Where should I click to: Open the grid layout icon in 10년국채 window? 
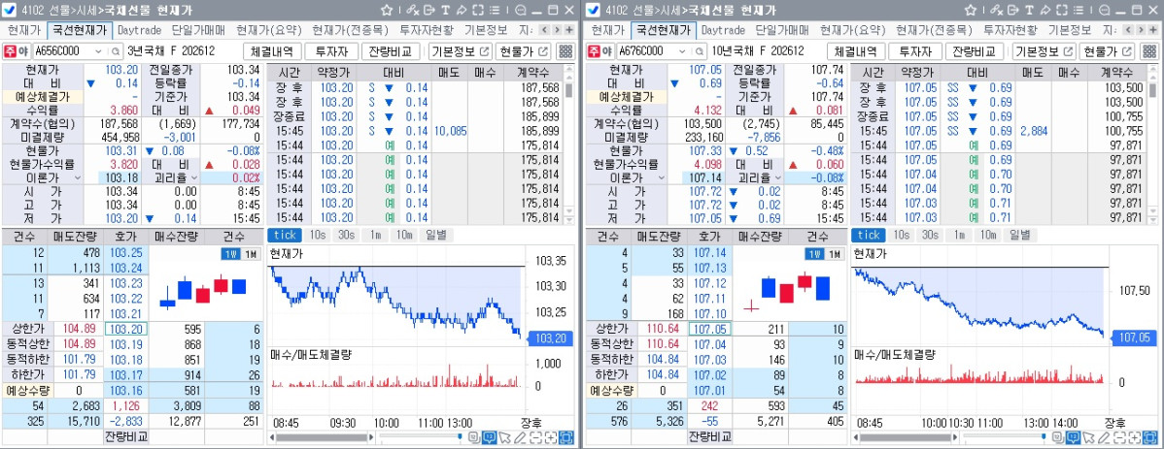pos(1149,51)
